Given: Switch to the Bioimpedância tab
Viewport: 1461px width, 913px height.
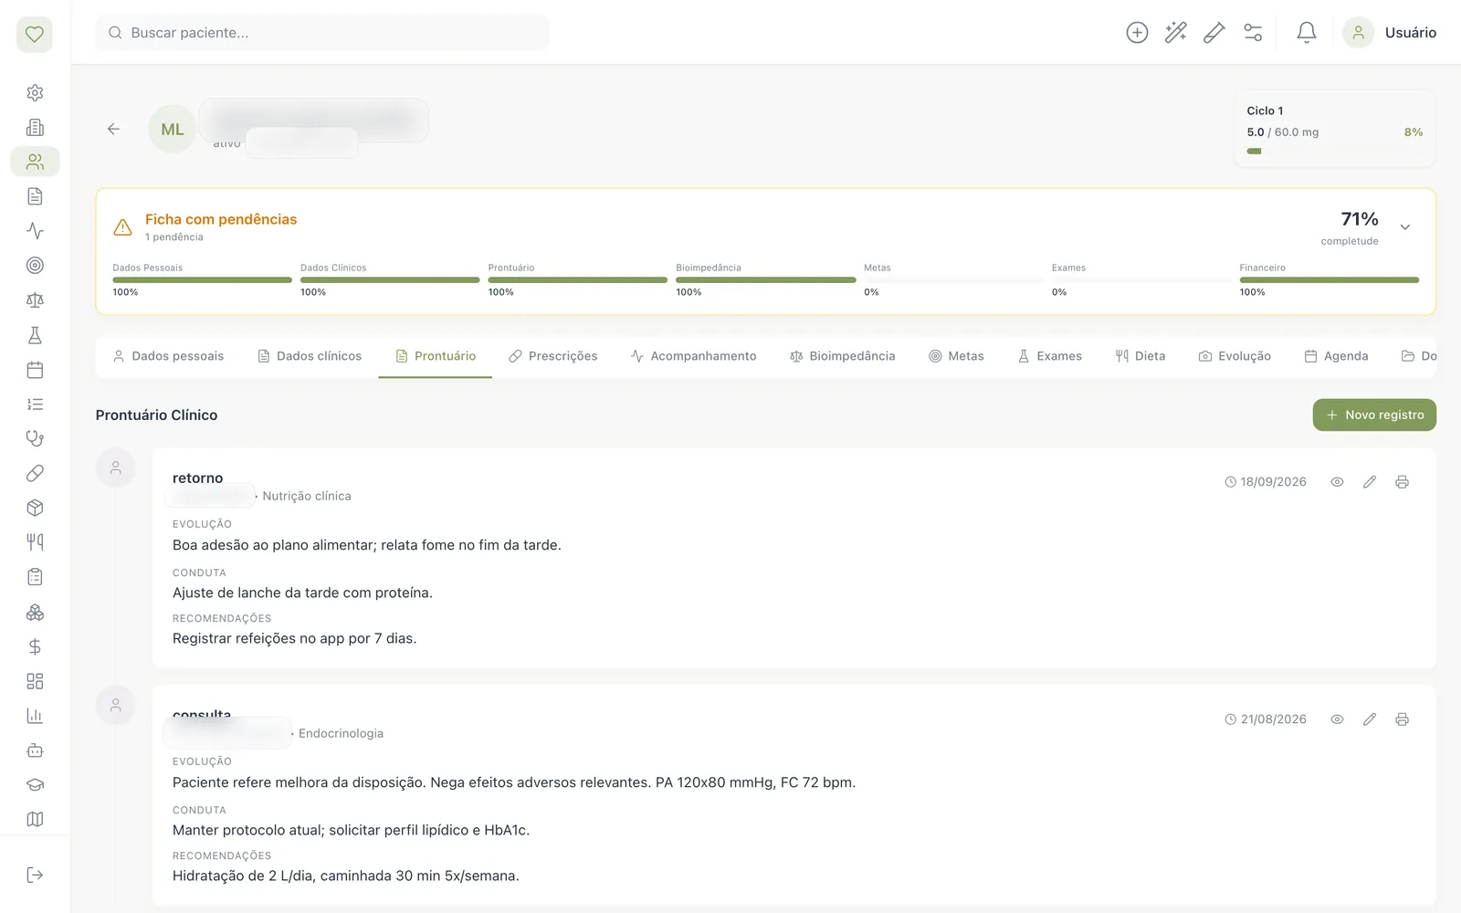Looking at the screenshot, I should [842, 356].
